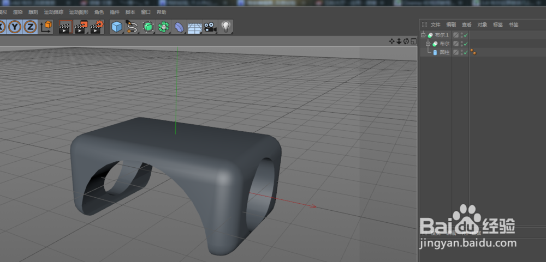Click the viewport rotate camera icon
546x262 pixels.
click(406, 42)
